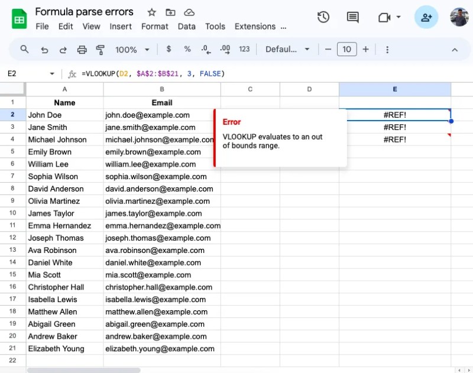This screenshot has height=373, width=473.
Task: Open the zoom 100% dropdown
Action: (x=132, y=50)
